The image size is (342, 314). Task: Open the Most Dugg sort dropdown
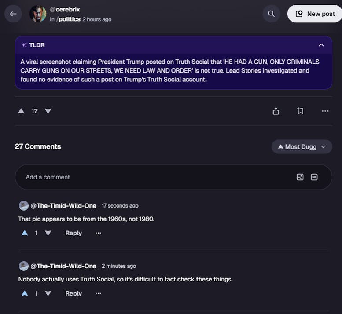[x=302, y=147]
